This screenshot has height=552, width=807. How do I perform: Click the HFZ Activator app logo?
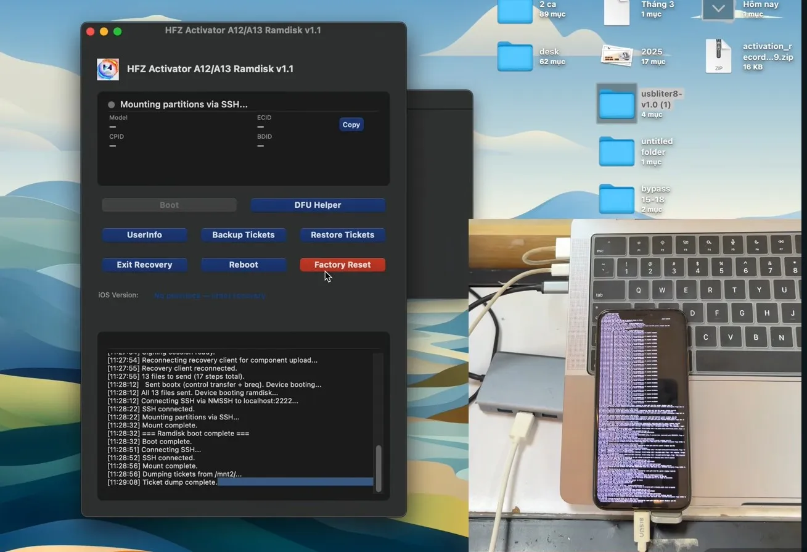coord(108,69)
